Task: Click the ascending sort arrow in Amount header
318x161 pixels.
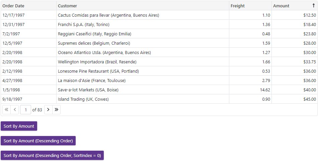Action: [313, 6]
